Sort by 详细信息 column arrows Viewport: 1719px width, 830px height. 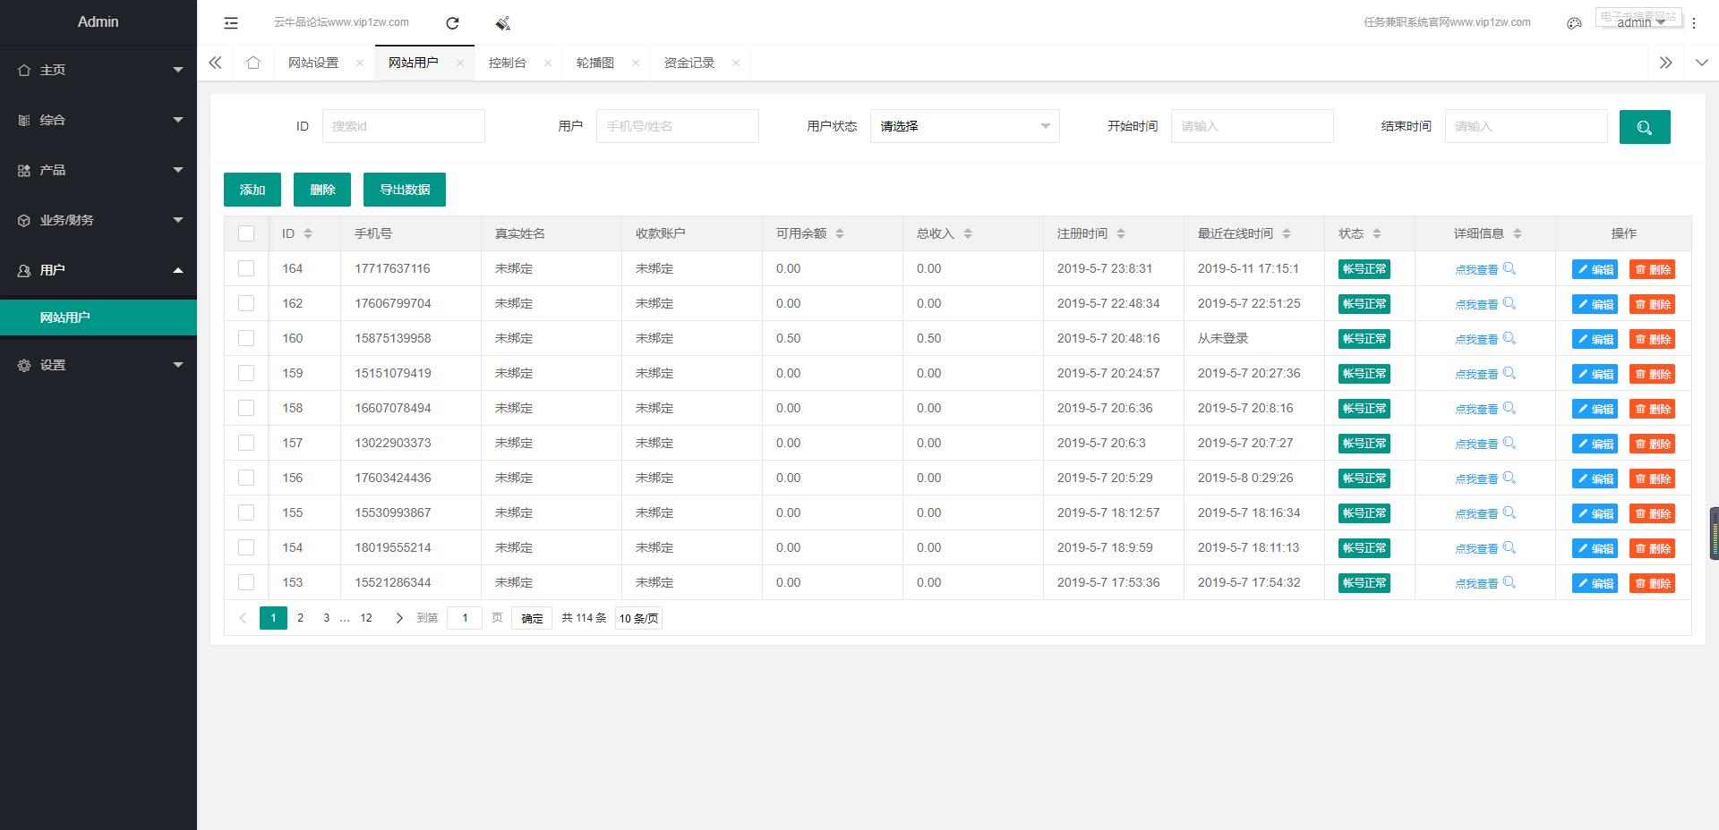point(1518,233)
